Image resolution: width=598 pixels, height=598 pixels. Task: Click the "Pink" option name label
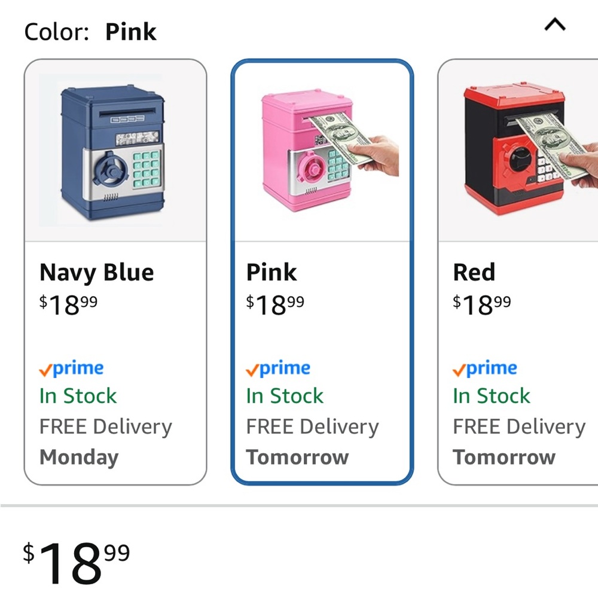271,273
